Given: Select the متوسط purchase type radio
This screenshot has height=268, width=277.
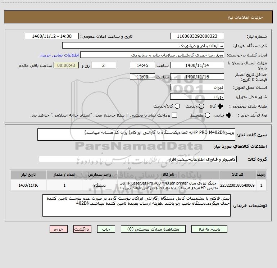Looking at the screenshot, I should pyautogui.click(x=208, y=115).
